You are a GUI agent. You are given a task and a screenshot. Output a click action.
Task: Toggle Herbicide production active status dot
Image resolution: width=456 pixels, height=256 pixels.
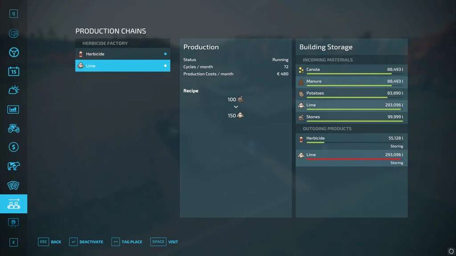click(x=165, y=54)
